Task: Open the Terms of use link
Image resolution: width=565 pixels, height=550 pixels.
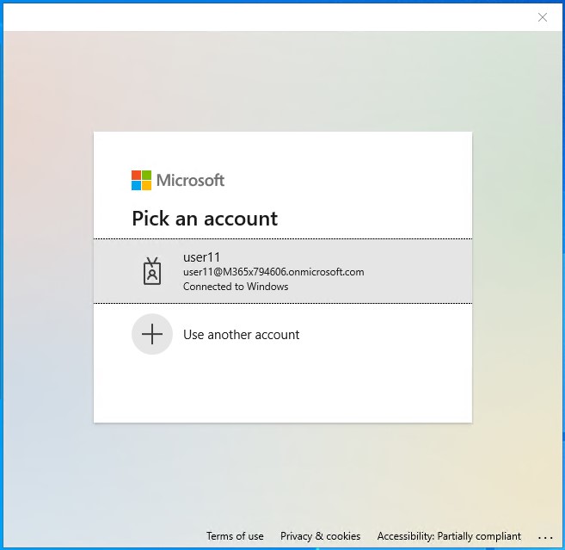Action: click(235, 536)
